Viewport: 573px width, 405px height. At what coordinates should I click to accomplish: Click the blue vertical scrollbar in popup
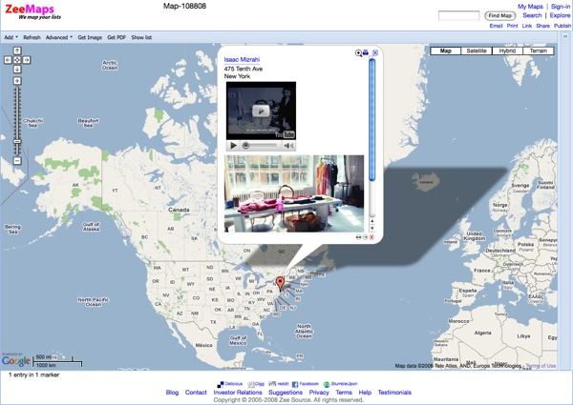pyautogui.click(x=372, y=120)
